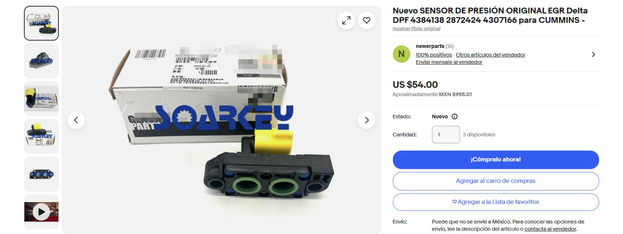Open the info icon beside Nuevo
The height and width of the screenshot is (234, 623).
pos(454,116)
